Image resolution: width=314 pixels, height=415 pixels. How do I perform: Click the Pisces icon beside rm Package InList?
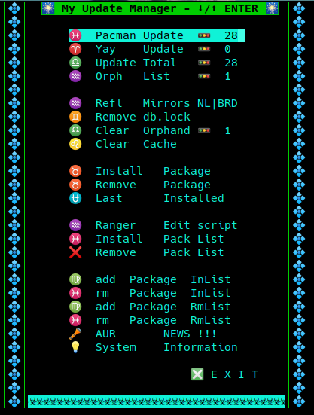pyautogui.click(x=75, y=293)
